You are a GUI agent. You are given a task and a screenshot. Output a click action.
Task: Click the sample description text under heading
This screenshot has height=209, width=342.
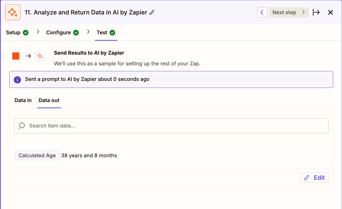(127, 64)
